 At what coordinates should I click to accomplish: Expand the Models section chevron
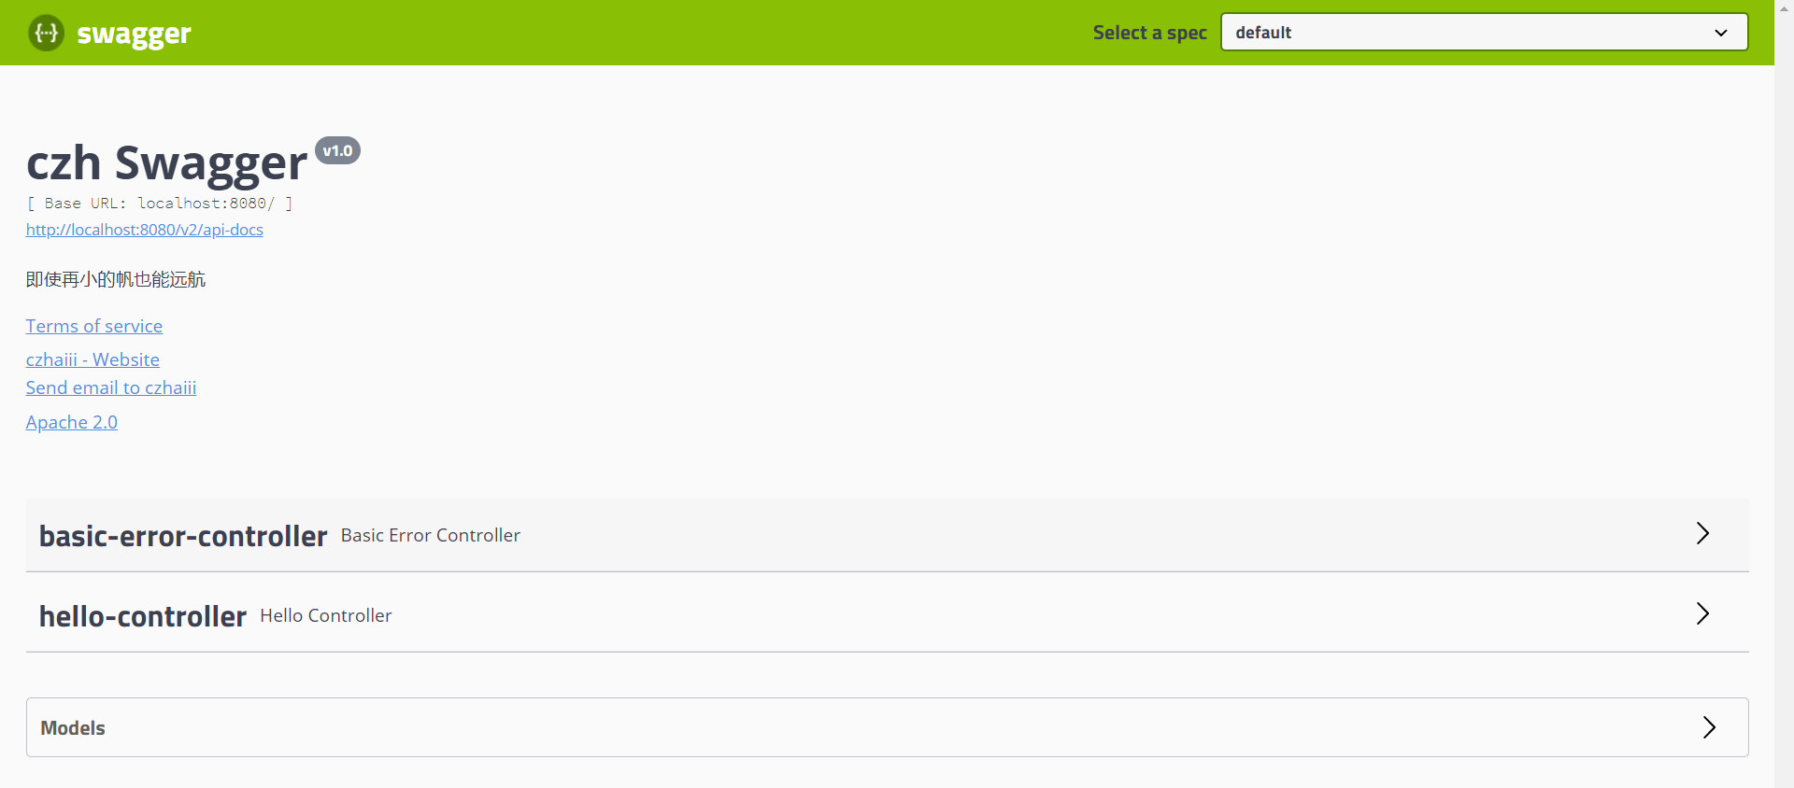(x=1709, y=727)
